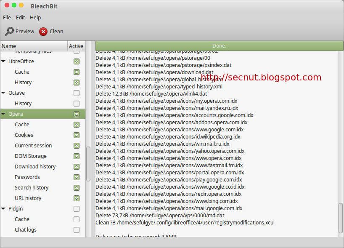Uncheck Opera URL history checkbox
The height and width of the screenshot is (248, 344).
[x=77, y=198]
